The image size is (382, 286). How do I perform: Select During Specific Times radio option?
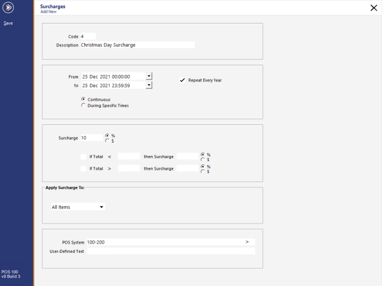(x=83, y=105)
